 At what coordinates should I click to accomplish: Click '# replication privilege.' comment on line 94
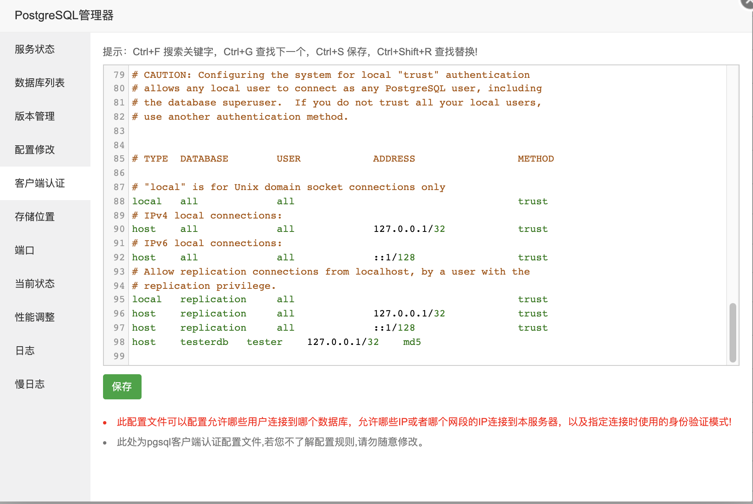(204, 286)
